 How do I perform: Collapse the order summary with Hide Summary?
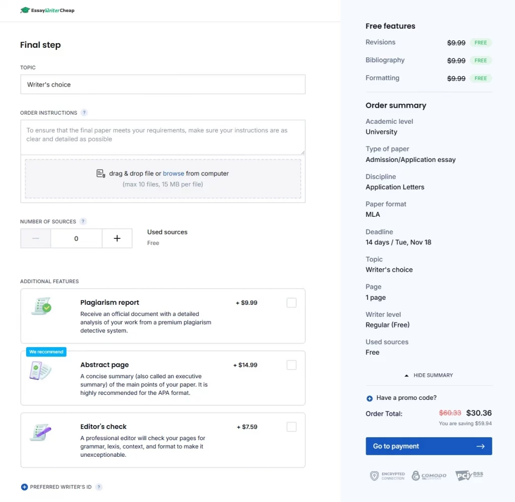click(x=428, y=375)
